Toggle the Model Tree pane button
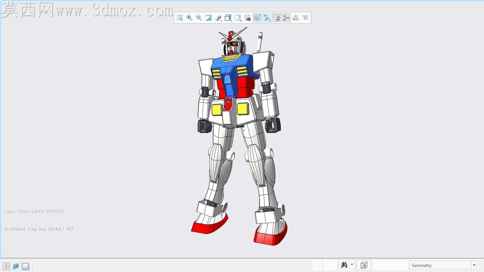This screenshot has height=272, width=484. pyautogui.click(x=6, y=266)
